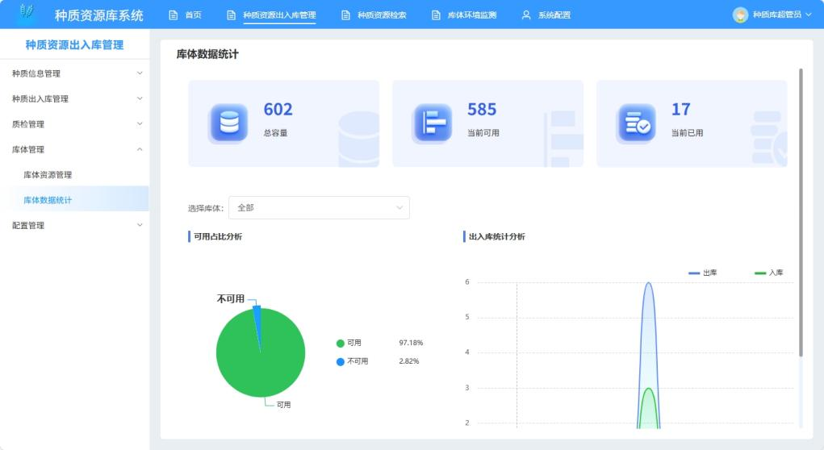The image size is (824, 450).
Task: Open the 选择库体 dropdown
Action: 319,208
